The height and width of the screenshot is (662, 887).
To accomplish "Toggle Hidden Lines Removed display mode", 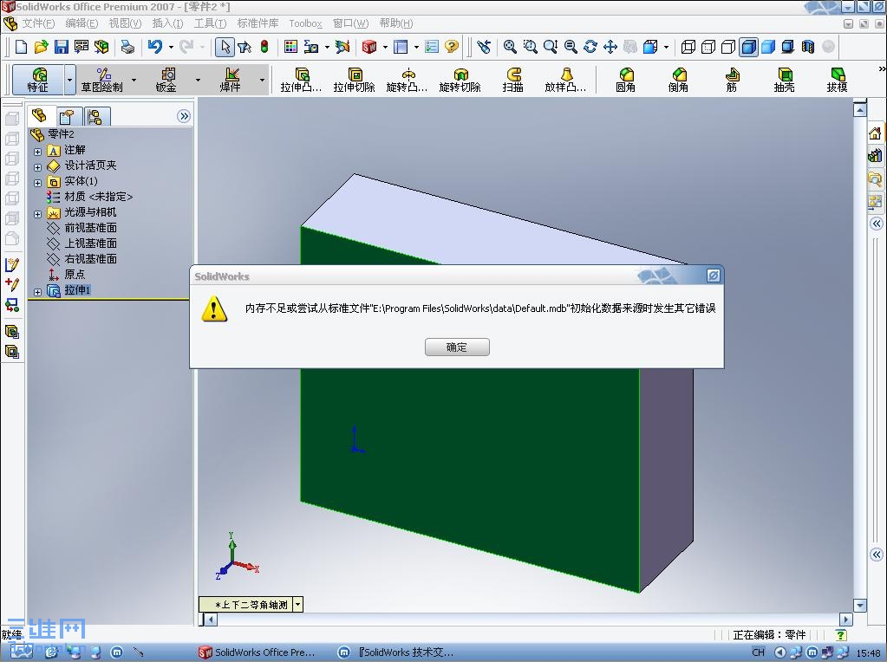I will 728,47.
